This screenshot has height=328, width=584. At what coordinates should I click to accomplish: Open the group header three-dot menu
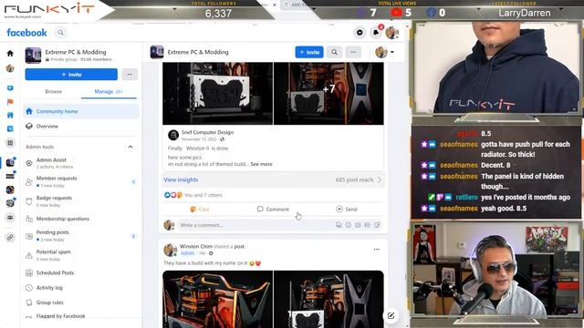click(x=353, y=52)
